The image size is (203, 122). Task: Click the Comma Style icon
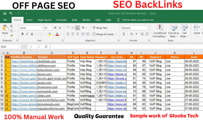[136, 34]
